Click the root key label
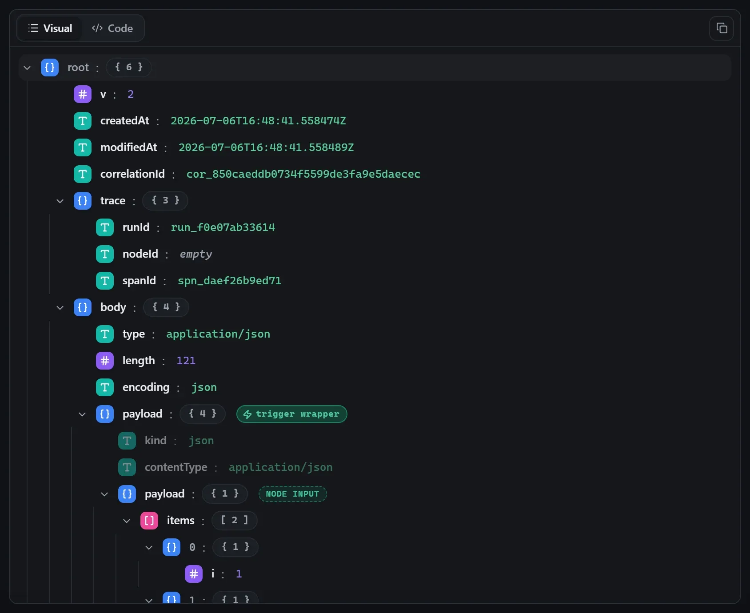The width and height of the screenshot is (750, 613). (78, 68)
